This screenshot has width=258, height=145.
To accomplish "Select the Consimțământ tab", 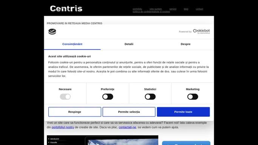I will point(72,44).
